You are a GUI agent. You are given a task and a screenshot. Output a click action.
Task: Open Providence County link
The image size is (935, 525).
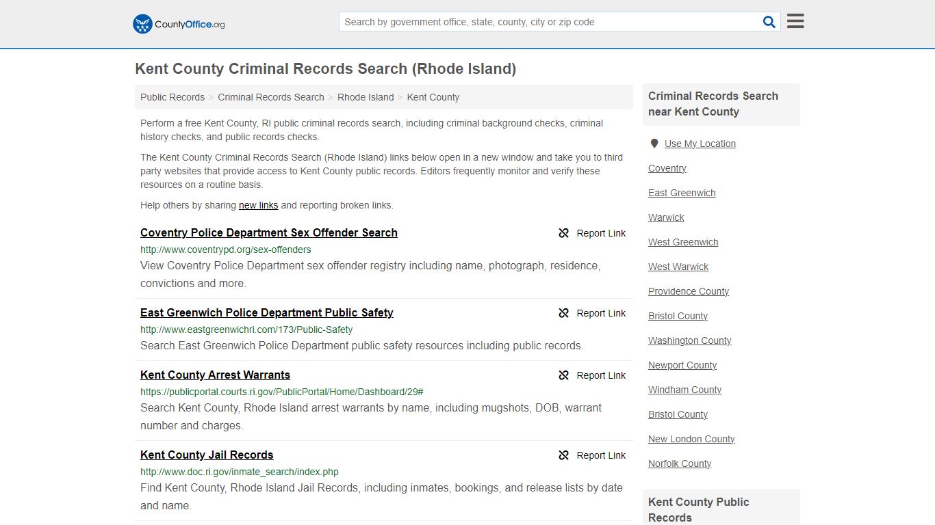click(x=689, y=291)
